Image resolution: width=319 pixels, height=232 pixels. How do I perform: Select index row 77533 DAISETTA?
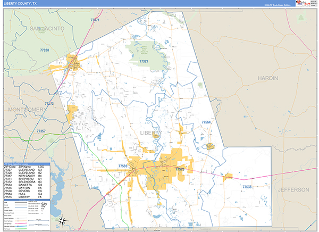click(x=23, y=185)
